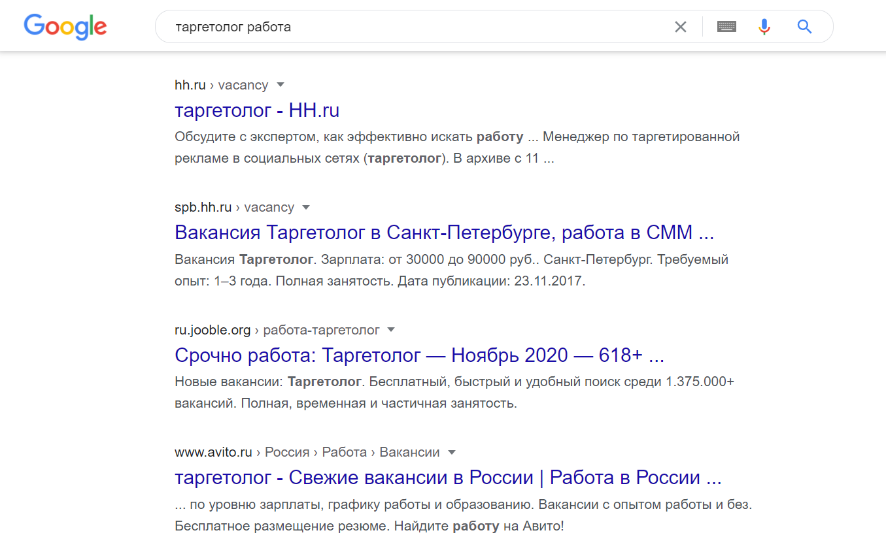
Task: Open "таргетолог - Свежие вакансии в России" result
Action: pos(448,478)
